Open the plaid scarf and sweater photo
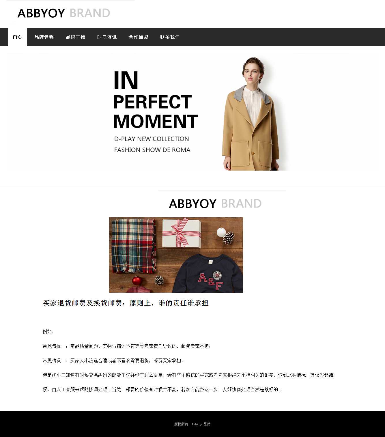This screenshot has height=437, width=385. tap(176, 255)
